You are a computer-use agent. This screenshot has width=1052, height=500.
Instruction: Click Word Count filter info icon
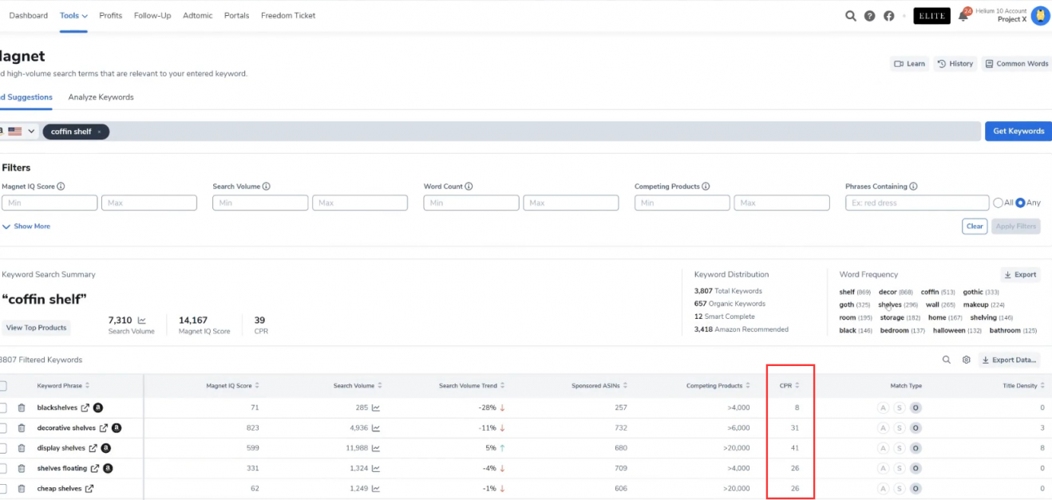click(x=469, y=187)
